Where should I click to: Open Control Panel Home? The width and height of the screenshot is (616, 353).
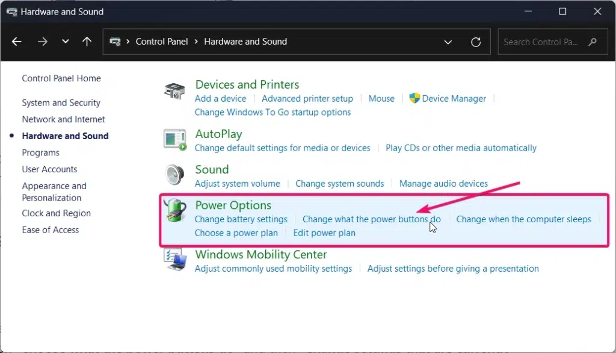pyautogui.click(x=61, y=78)
